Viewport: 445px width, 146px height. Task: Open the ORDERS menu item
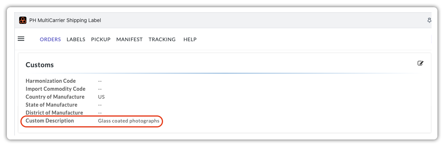point(50,39)
